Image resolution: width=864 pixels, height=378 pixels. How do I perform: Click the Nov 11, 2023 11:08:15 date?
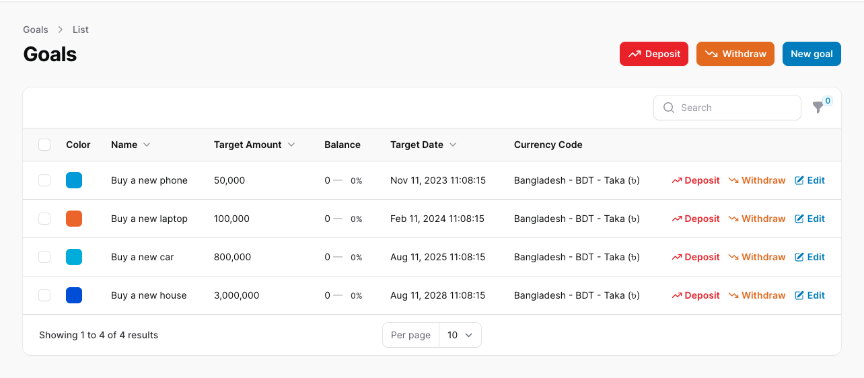pos(438,180)
